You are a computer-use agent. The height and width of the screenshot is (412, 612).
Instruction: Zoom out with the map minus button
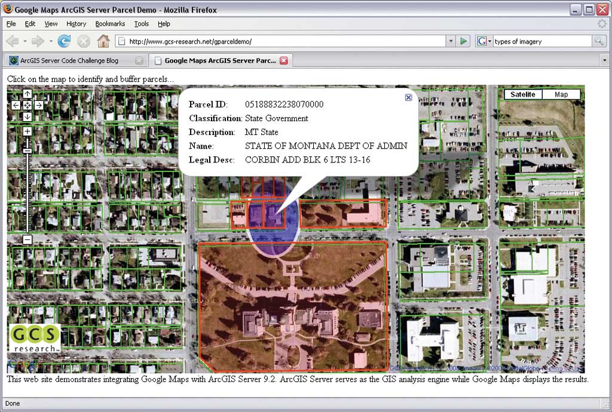click(27, 239)
